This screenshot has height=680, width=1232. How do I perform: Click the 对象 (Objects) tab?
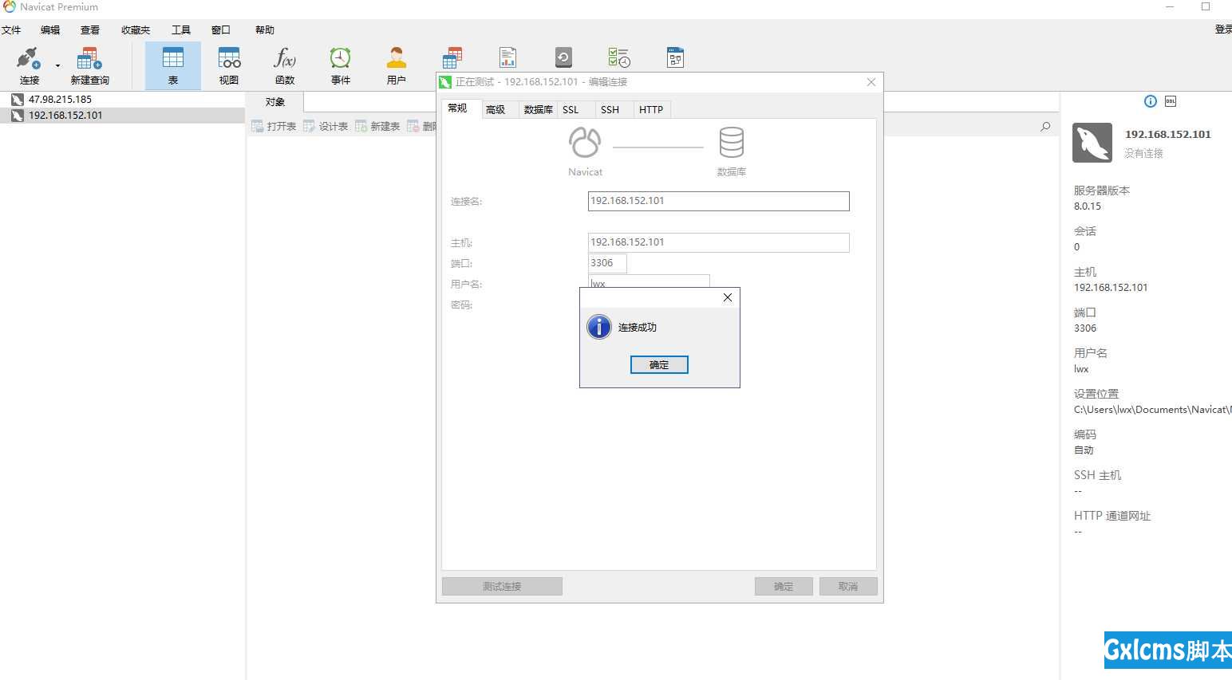[275, 102]
